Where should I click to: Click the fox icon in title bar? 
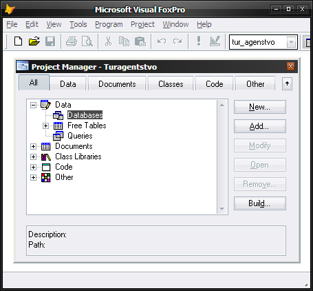tap(10, 10)
